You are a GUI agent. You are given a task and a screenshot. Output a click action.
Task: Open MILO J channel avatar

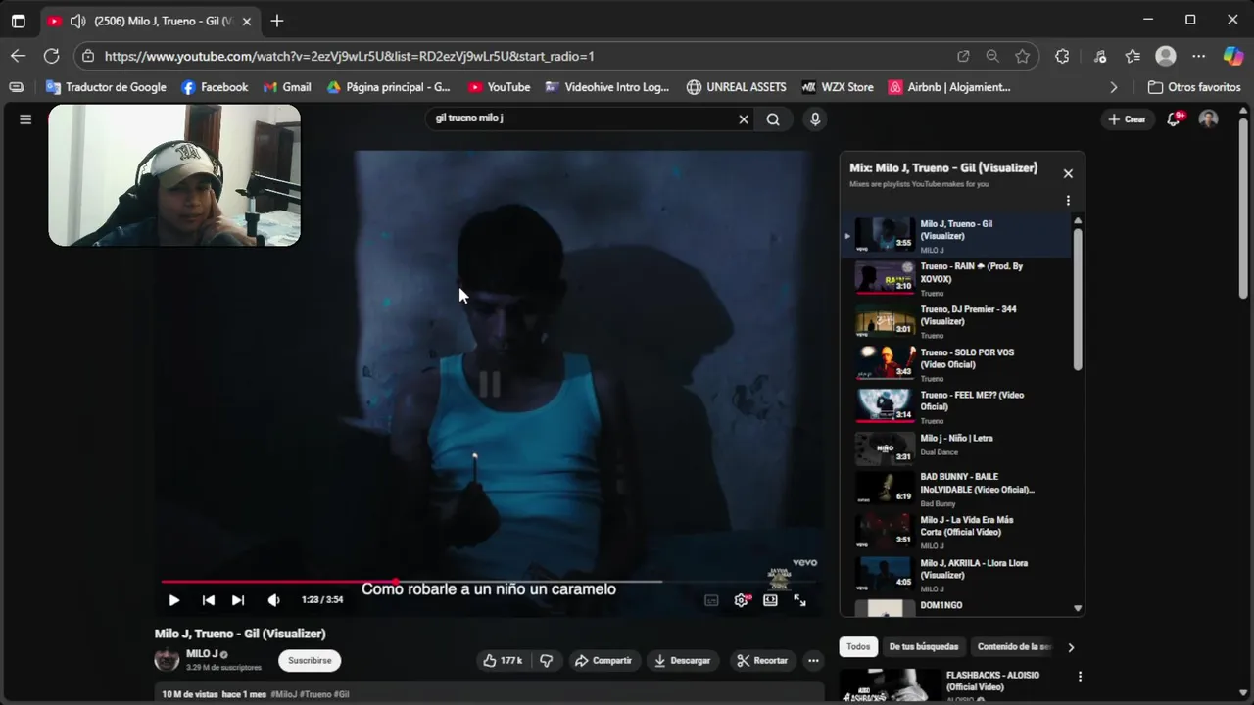(168, 660)
